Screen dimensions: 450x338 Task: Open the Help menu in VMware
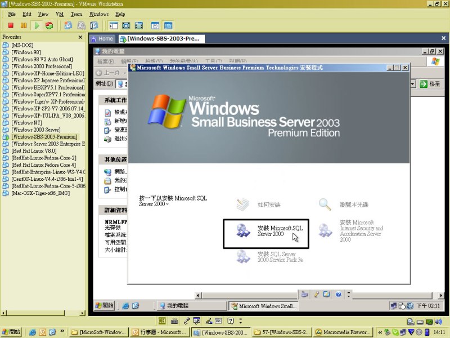pyautogui.click(x=120, y=14)
